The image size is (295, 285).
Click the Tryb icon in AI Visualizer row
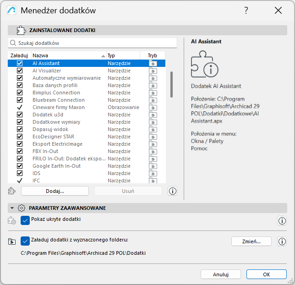[x=153, y=71]
